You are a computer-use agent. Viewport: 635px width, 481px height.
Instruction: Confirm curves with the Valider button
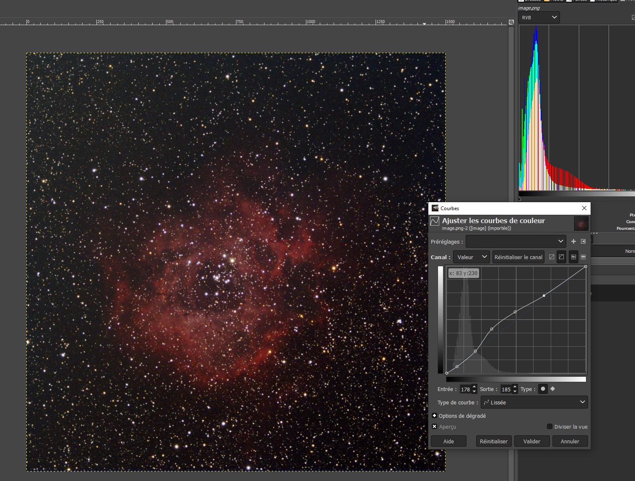(x=531, y=441)
